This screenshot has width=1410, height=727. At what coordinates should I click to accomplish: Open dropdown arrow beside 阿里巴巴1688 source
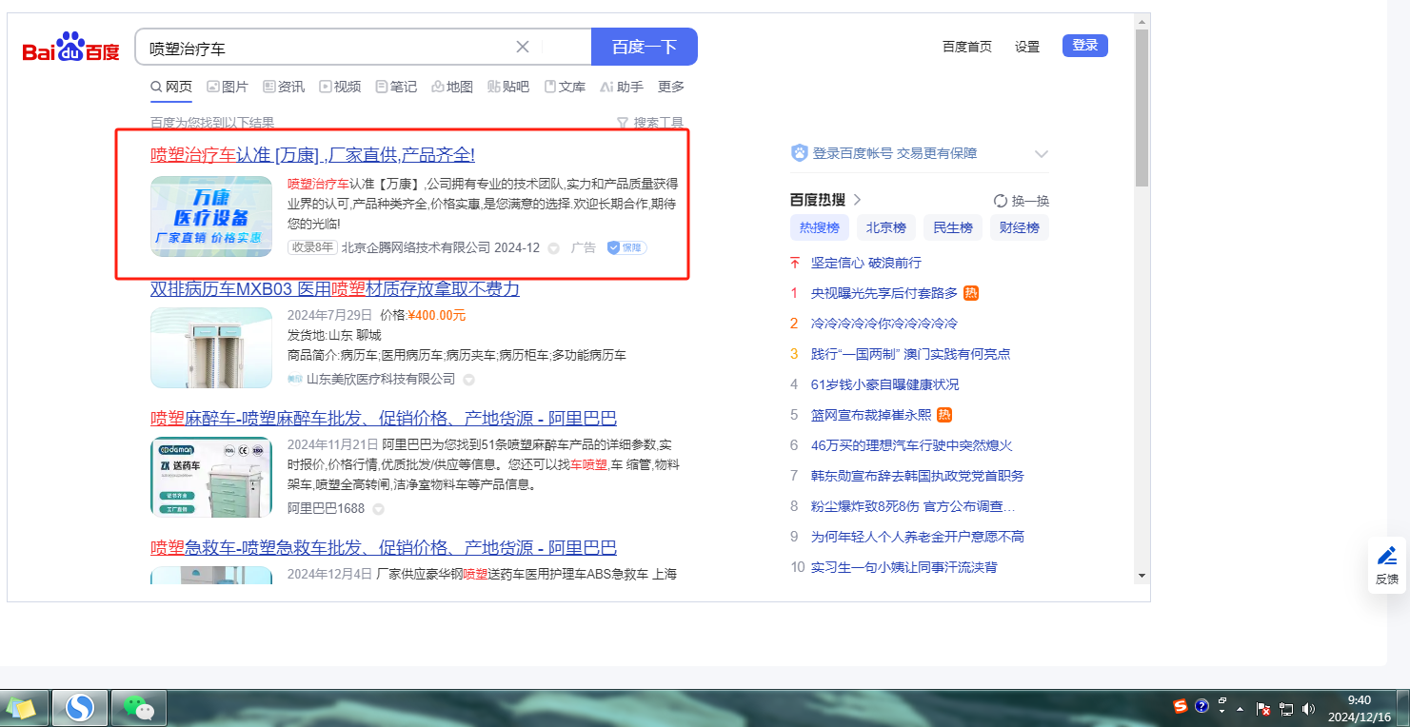[x=378, y=509]
